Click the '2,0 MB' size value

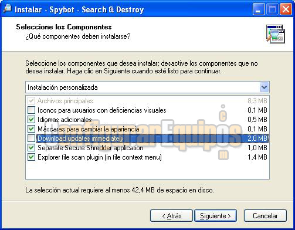tap(257, 138)
